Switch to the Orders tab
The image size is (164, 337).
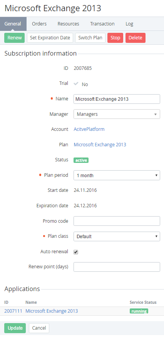[39, 24]
